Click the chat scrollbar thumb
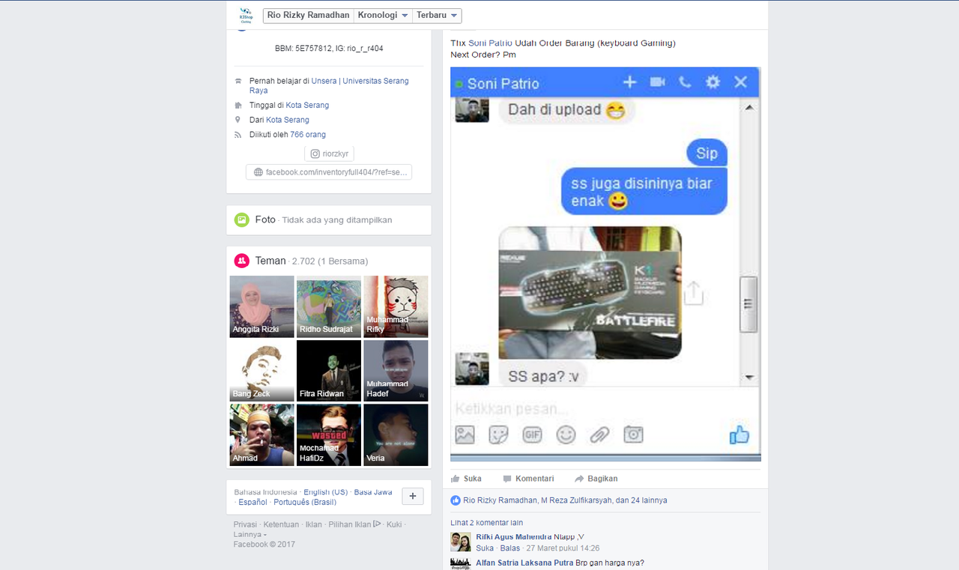The height and width of the screenshot is (570, 959). (749, 304)
